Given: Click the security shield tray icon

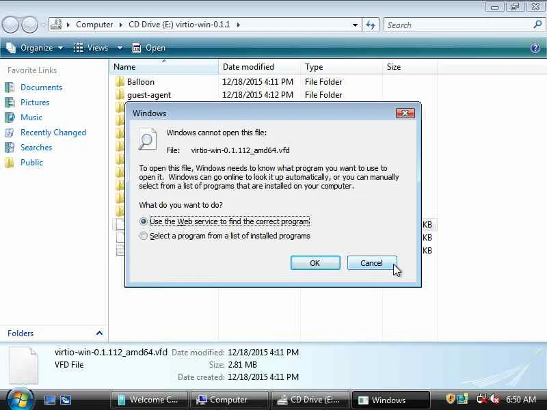Looking at the screenshot, I should click(x=450, y=399).
